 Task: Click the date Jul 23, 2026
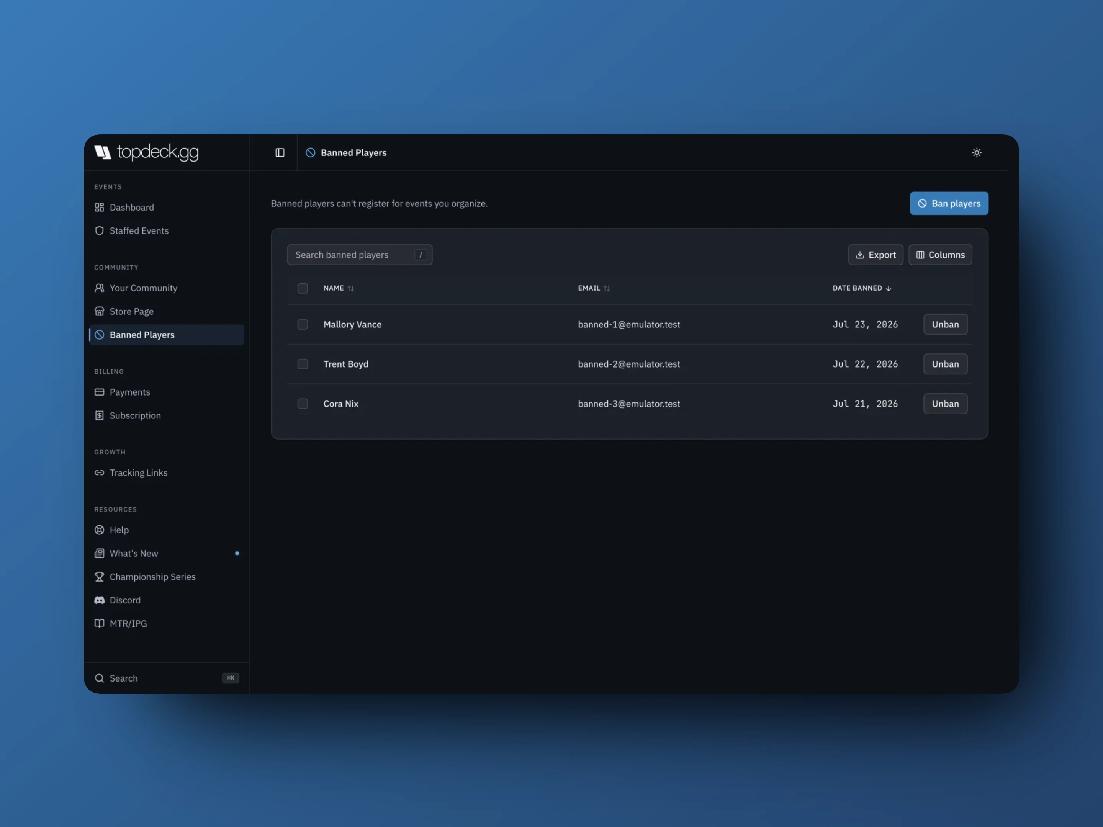[x=865, y=325]
